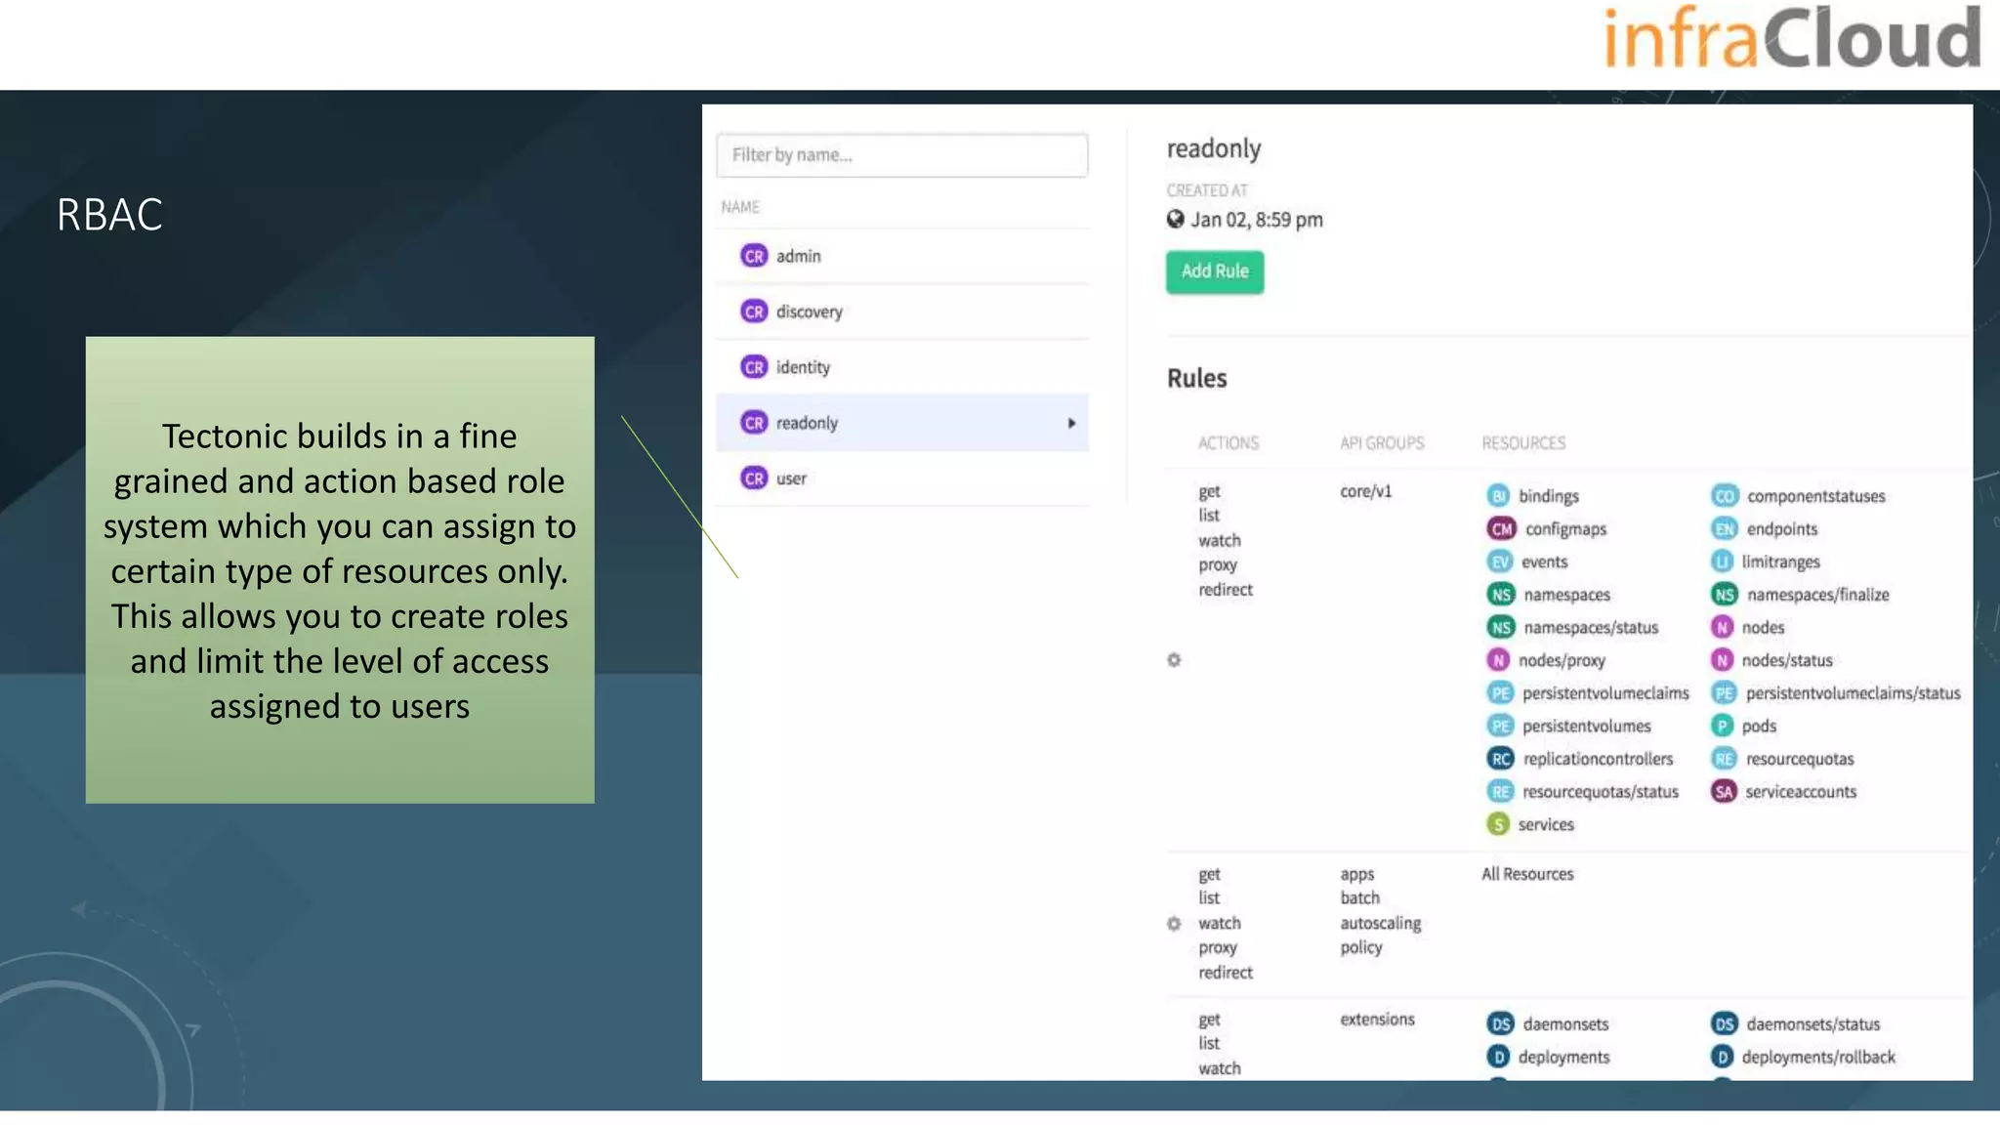Click the Jan 02, 8:59 pm timestamp
This screenshot has width=2000, height=1125.
point(1257,220)
